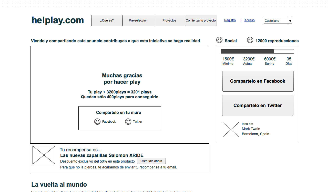Click the Acceso link

pos(249,20)
